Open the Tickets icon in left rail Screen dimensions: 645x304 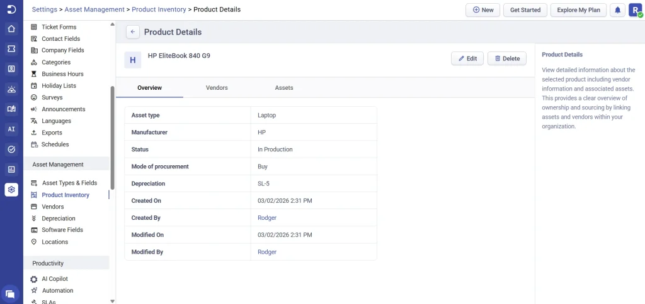coord(11,49)
